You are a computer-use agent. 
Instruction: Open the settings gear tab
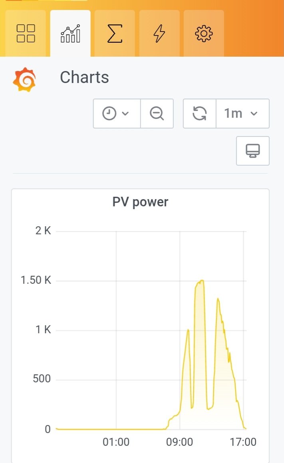coord(204,34)
